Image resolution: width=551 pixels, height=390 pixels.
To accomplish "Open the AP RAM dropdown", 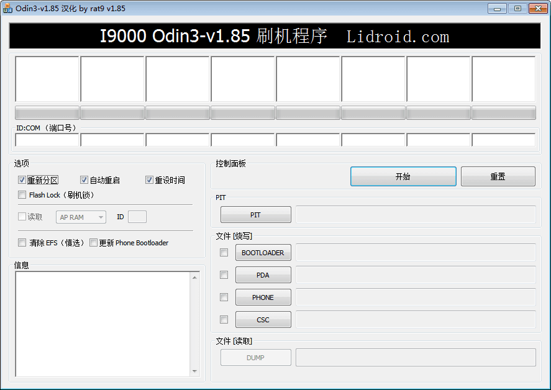I will 81,217.
